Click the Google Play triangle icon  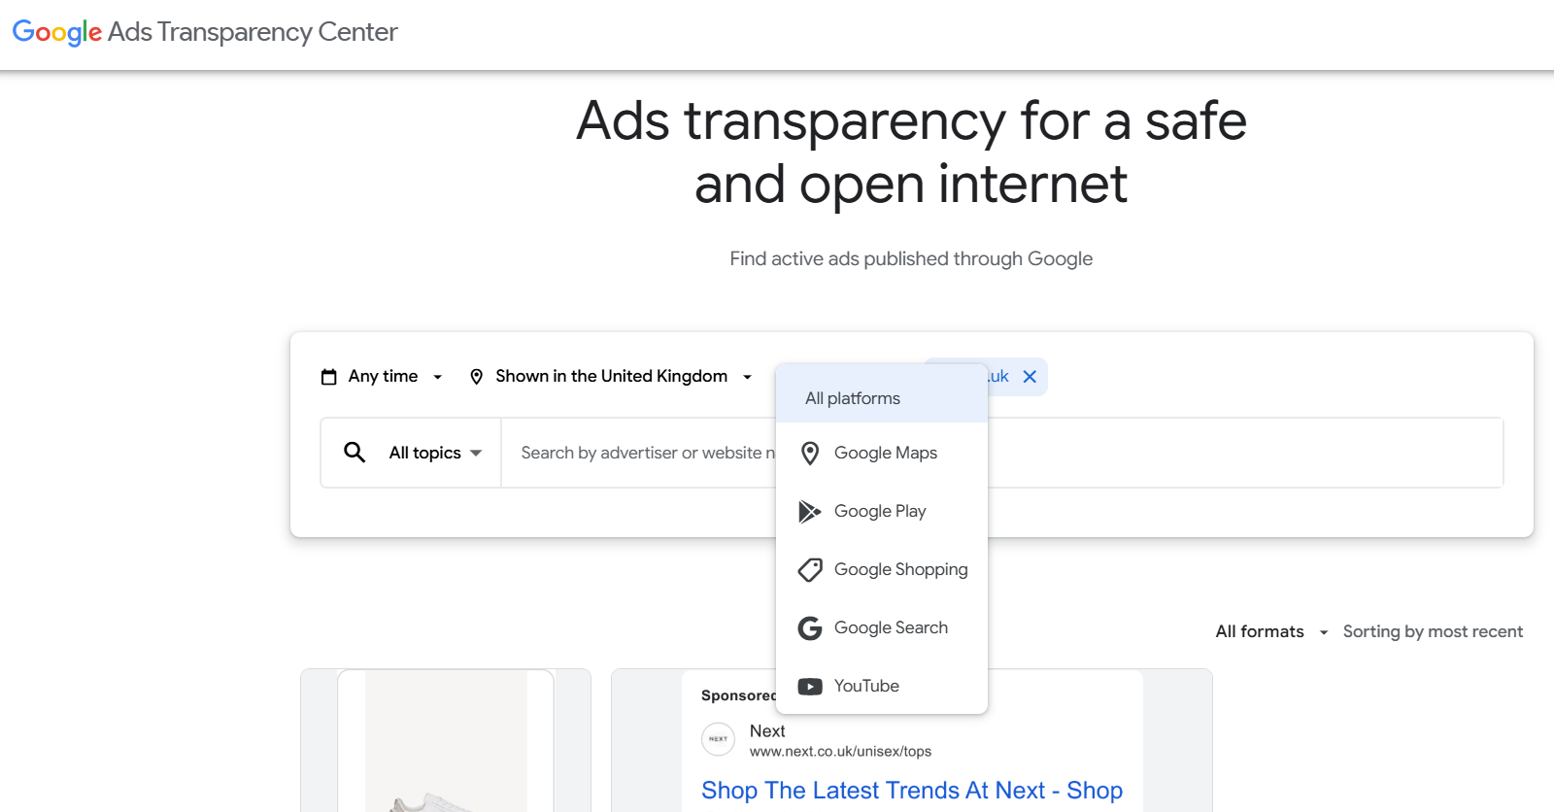pos(809,511)
